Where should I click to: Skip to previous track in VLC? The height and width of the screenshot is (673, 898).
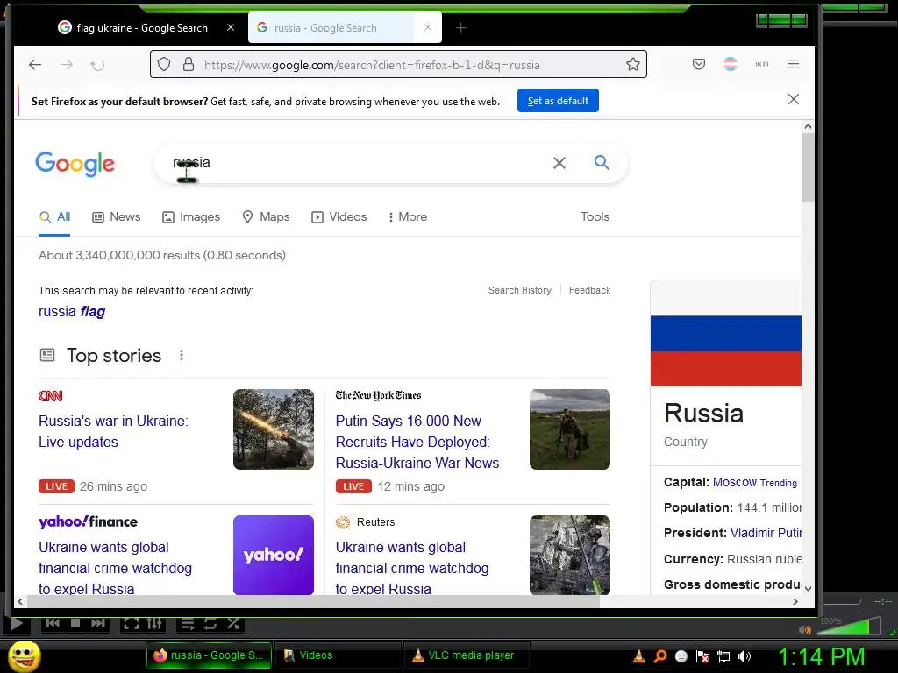(52, 623)
